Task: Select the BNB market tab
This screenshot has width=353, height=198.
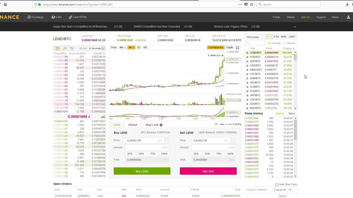Action: 284,37
